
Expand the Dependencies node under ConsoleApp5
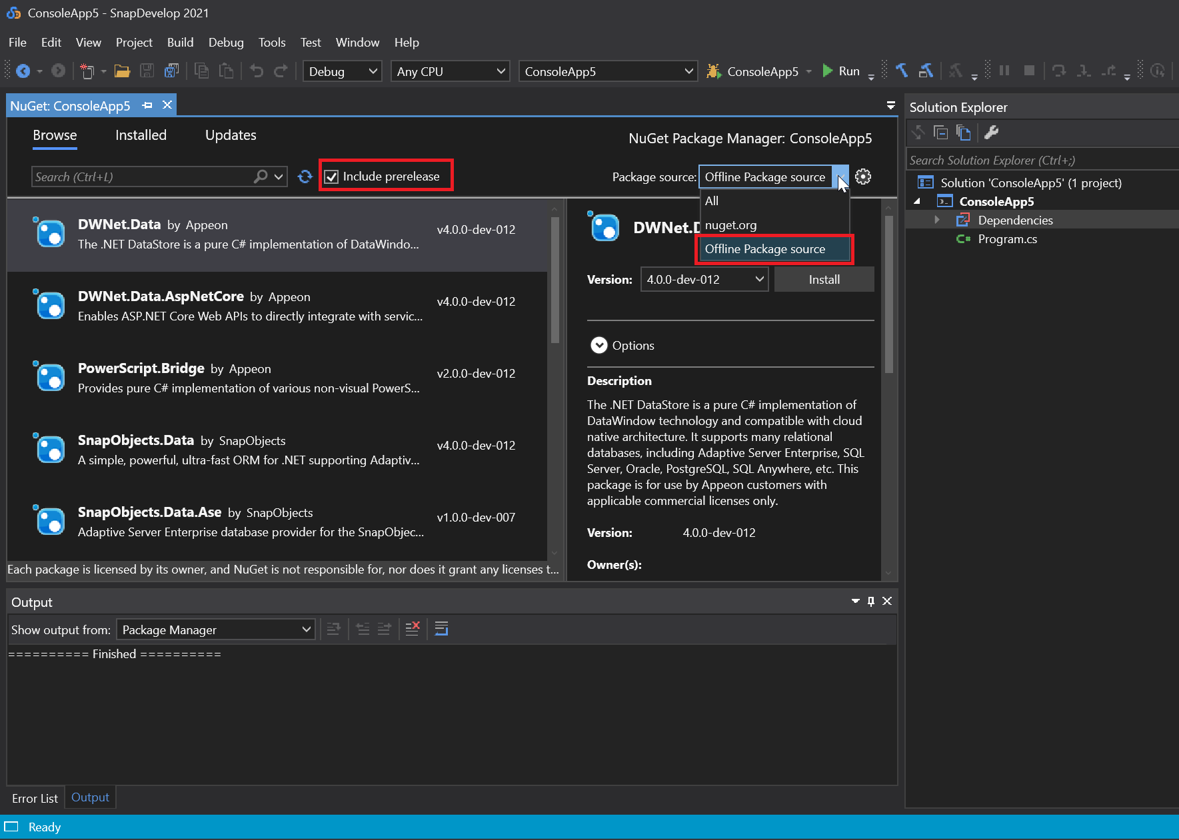point(938,220)
